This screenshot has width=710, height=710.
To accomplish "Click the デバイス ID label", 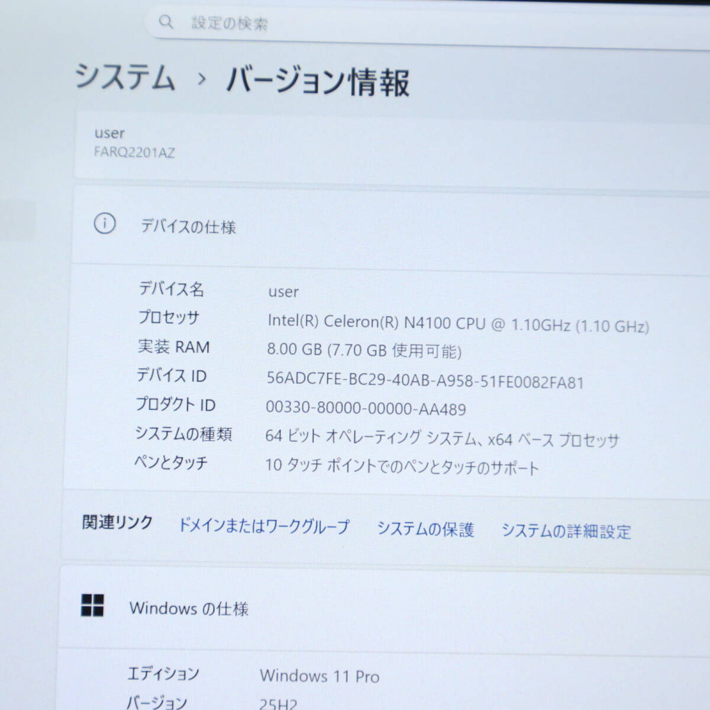I will point(171,375).
